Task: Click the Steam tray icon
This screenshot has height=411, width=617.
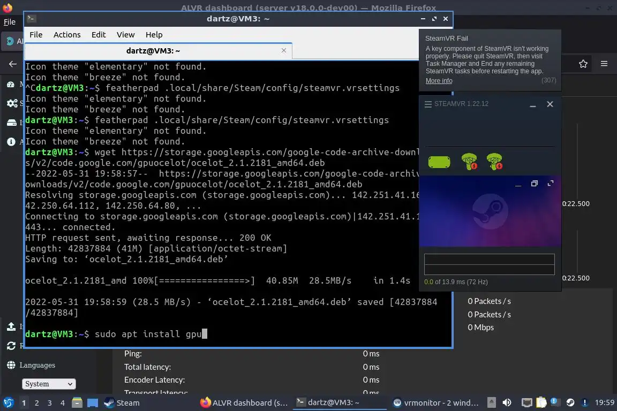Action: (570, 402)
